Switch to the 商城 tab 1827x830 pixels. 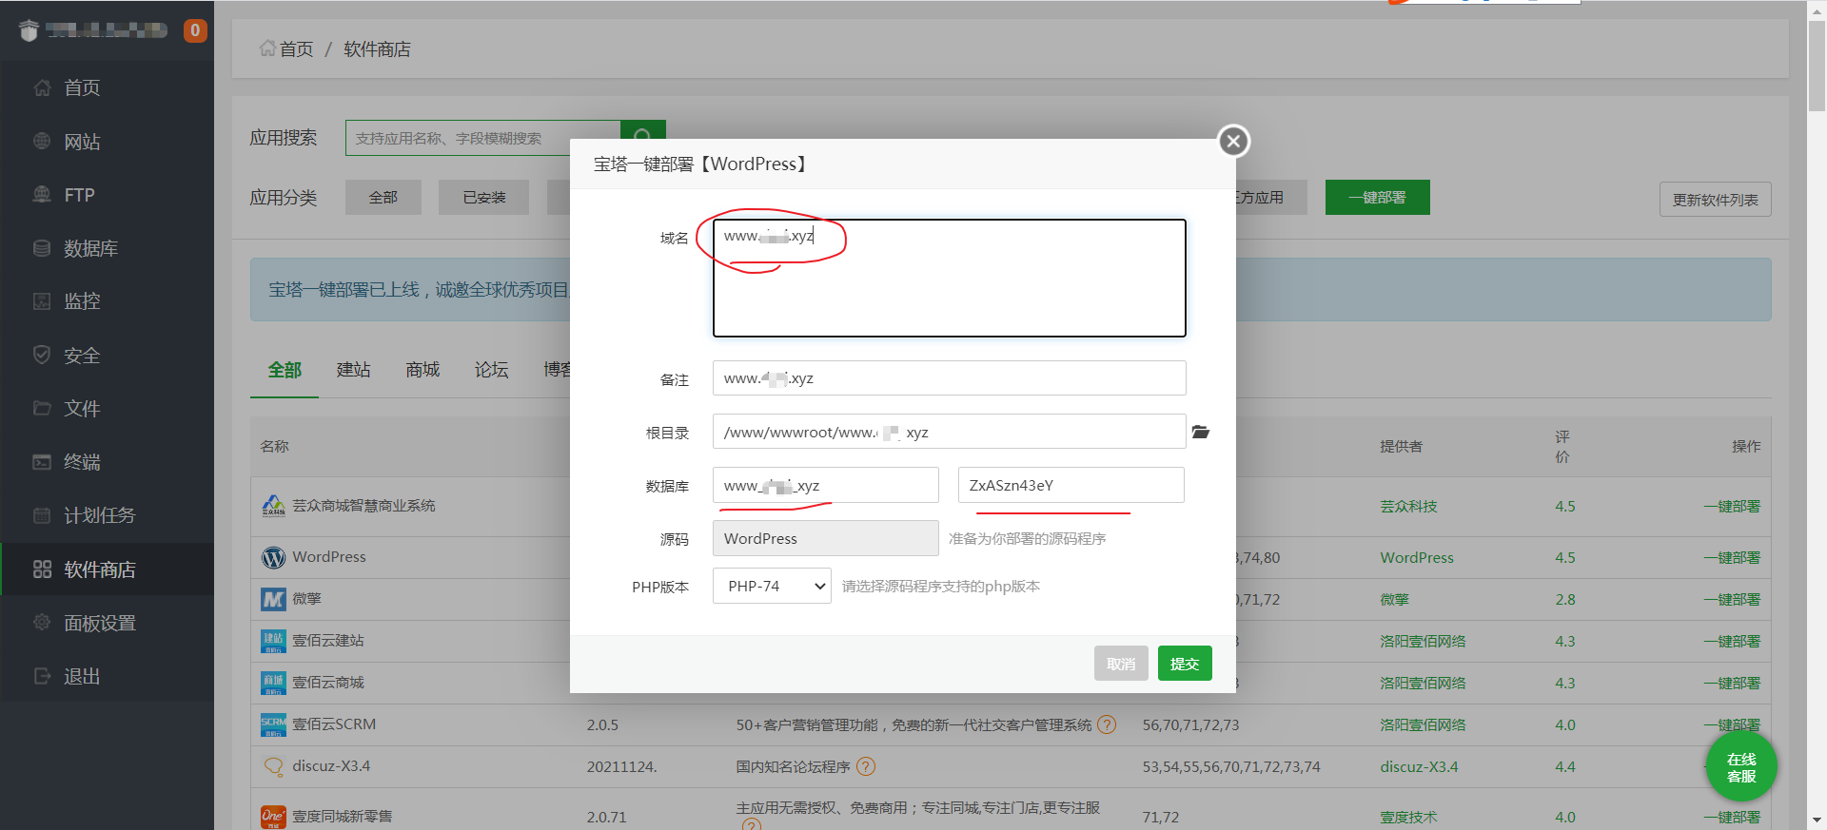(422, 370)
